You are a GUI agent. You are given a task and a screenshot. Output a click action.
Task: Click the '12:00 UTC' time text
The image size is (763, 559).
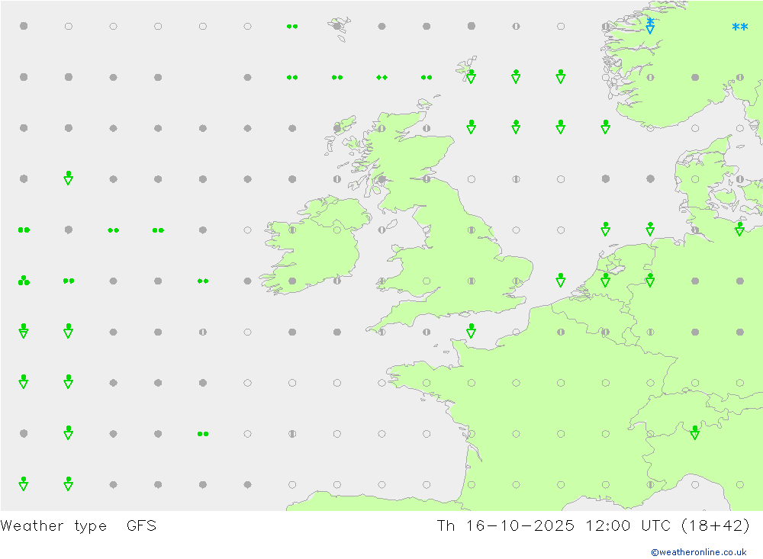(628, 525)
